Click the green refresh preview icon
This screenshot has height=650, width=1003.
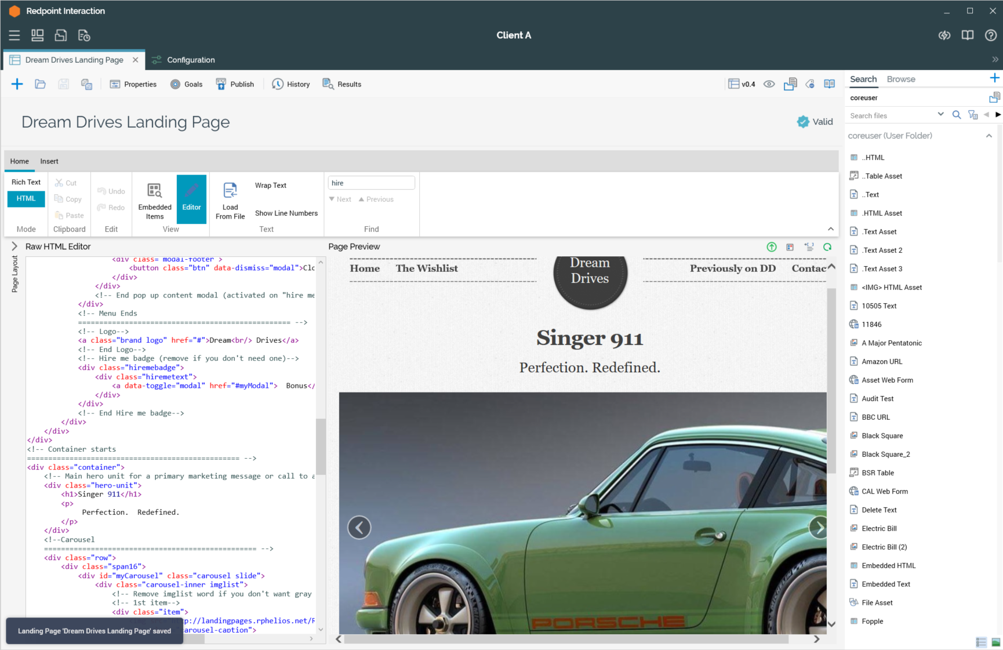pyautogui.click(x=827, y=247)
